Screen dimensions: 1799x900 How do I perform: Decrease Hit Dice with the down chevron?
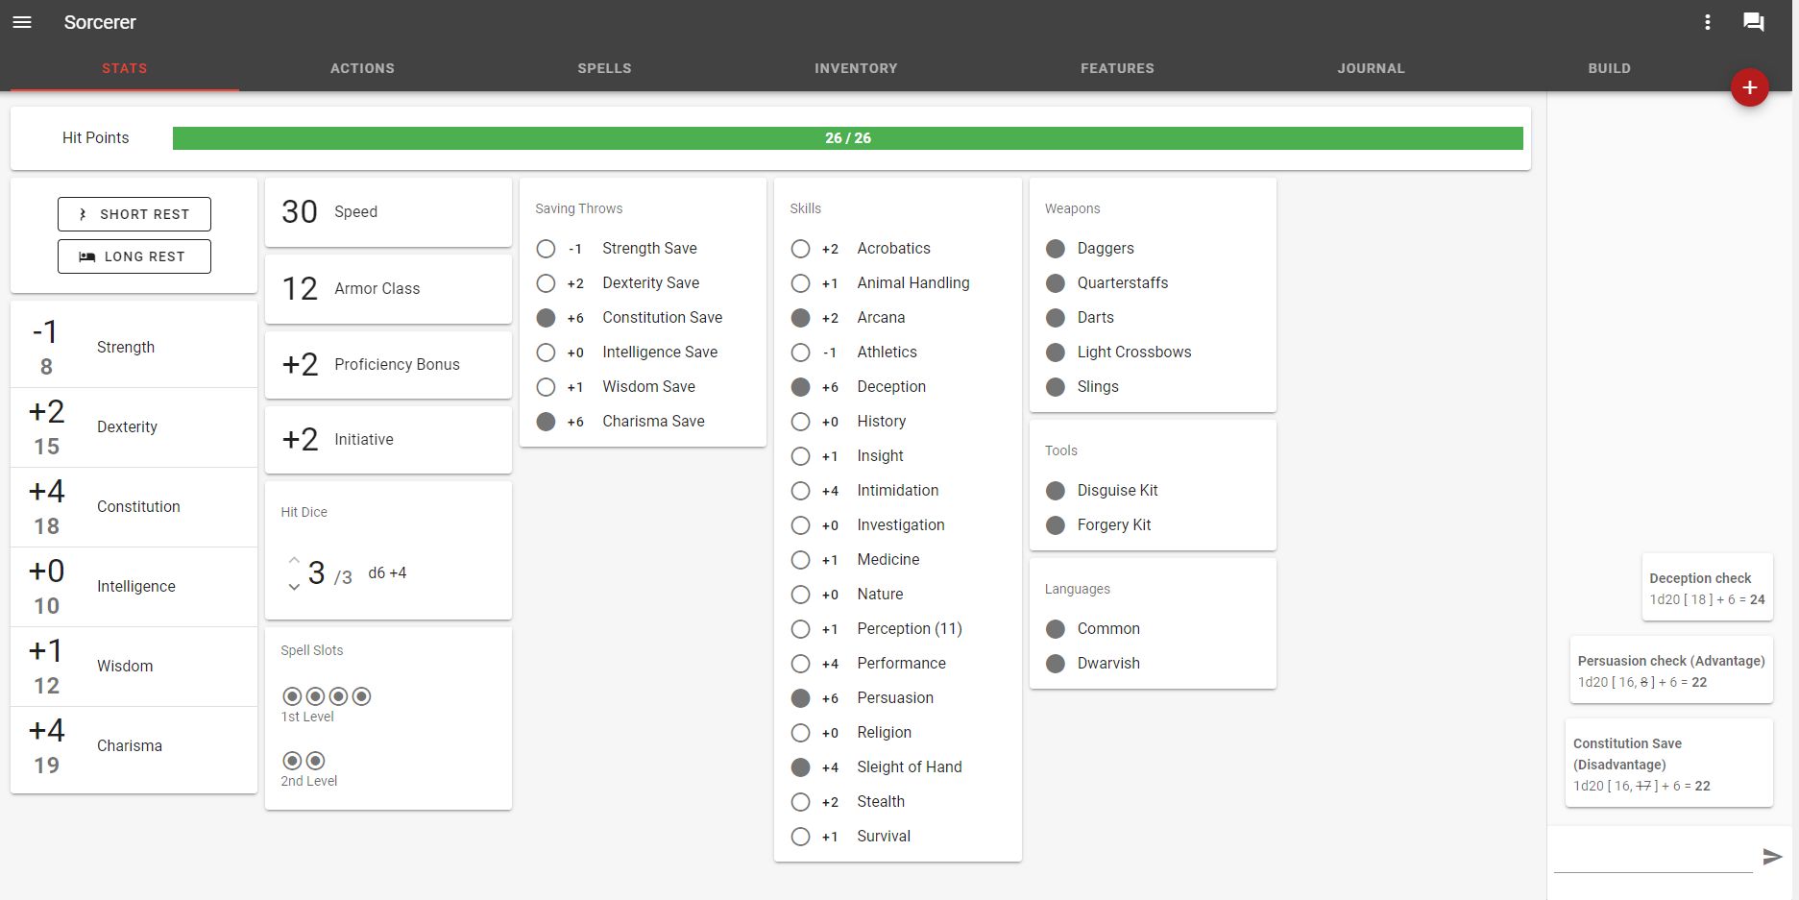pos(295,587)
